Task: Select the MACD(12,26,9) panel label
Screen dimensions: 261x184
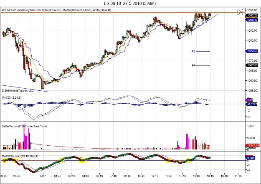Action: [x=12, y=98]
